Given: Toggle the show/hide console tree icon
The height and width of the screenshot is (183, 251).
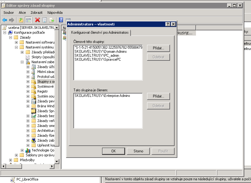Looking at the screenshot, I should 28,20.
